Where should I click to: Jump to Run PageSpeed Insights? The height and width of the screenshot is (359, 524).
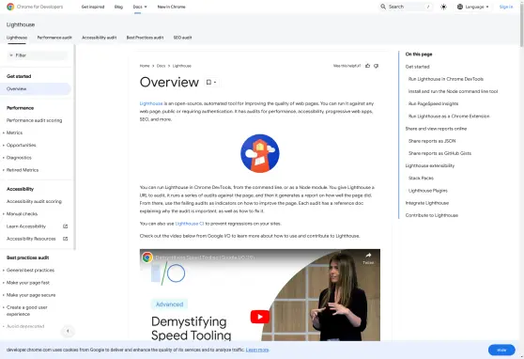tap(433, 103)
